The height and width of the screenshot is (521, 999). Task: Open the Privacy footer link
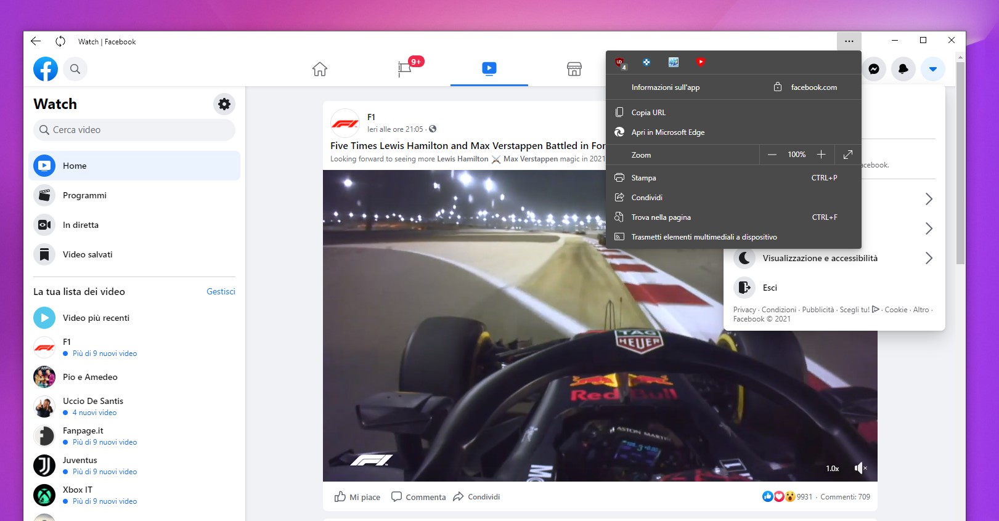[x=744, y=310]
